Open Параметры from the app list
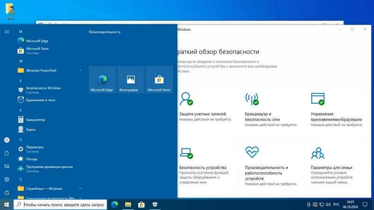The image size is (374, 210). pyautogui.click(x=50, y=149)
